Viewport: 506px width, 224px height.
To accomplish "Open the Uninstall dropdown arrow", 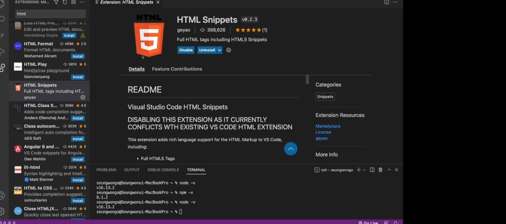I will click(220, 50).
